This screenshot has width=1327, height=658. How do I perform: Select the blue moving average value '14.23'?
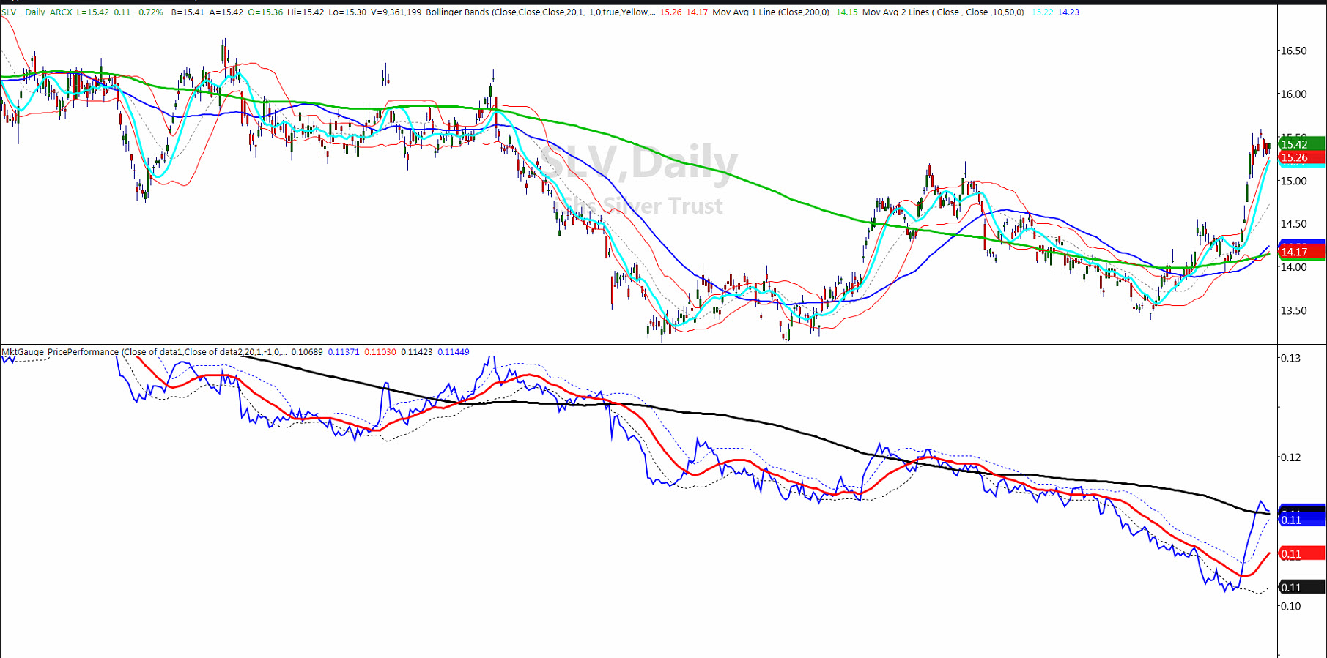(x=1068, y=12)
